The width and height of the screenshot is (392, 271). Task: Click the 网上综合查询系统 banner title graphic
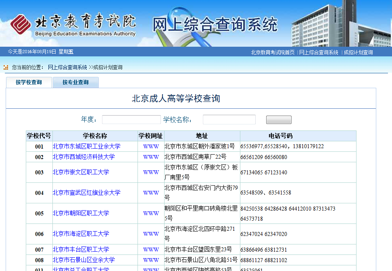point(215,25)
